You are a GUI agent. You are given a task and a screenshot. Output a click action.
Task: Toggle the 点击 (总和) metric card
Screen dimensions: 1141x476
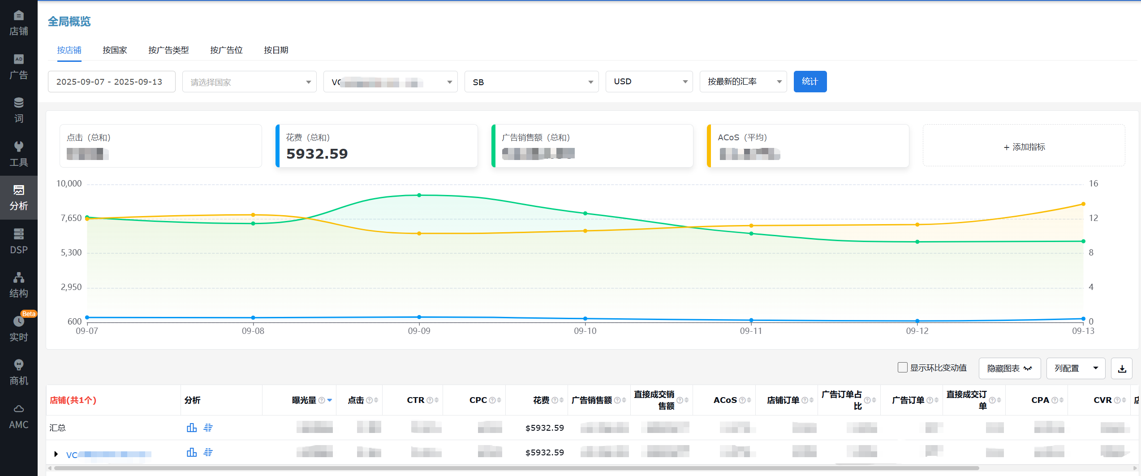pos(160,146)
